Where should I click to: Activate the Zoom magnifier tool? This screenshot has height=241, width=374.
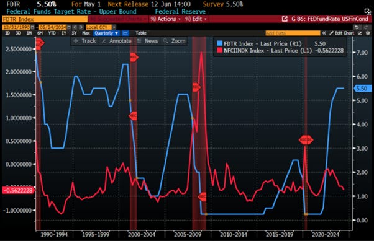pyautogui.click(x=175, y=41)
